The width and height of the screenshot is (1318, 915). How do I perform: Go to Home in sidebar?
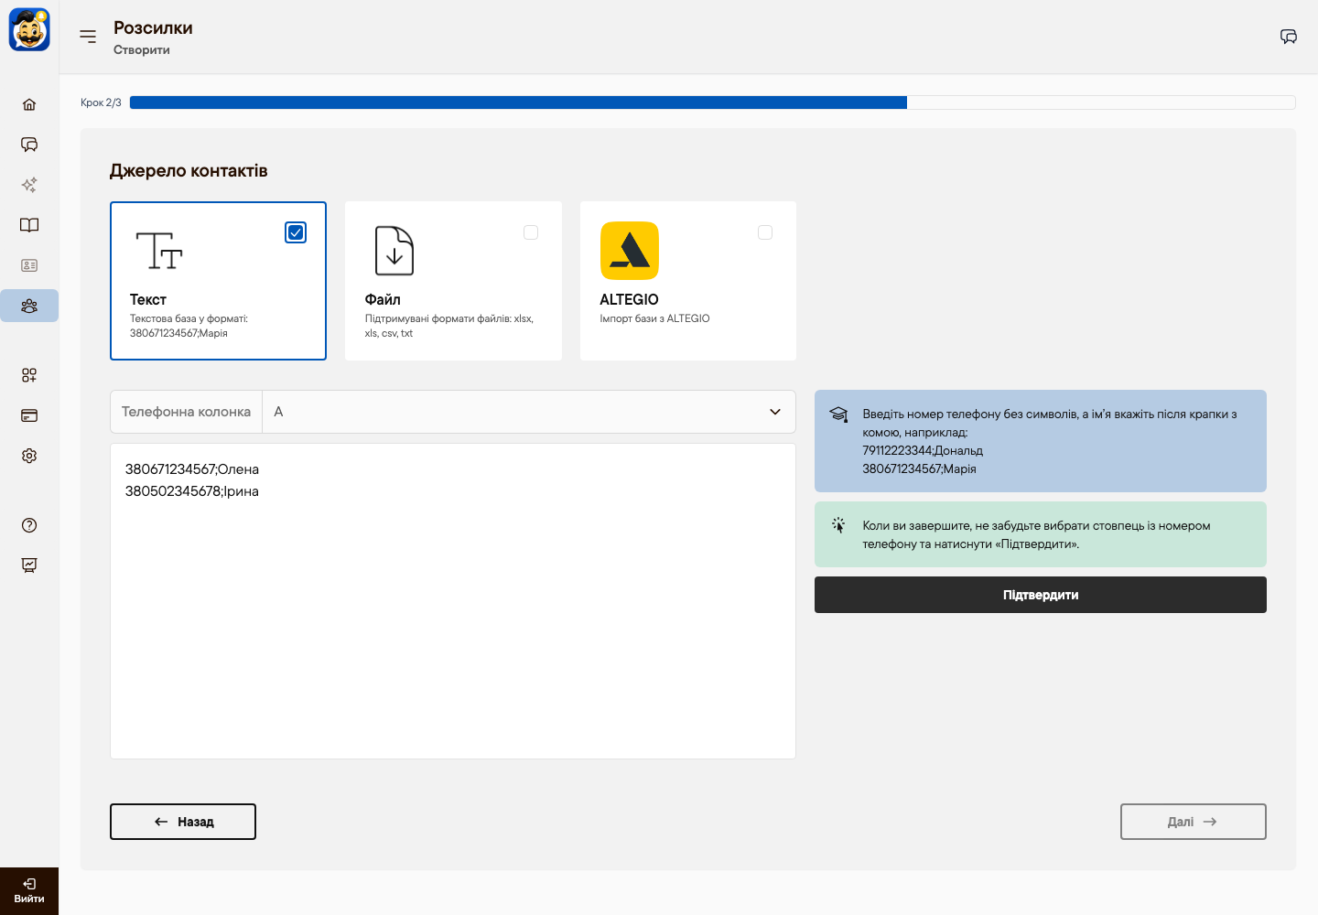[x=29, y=104]
